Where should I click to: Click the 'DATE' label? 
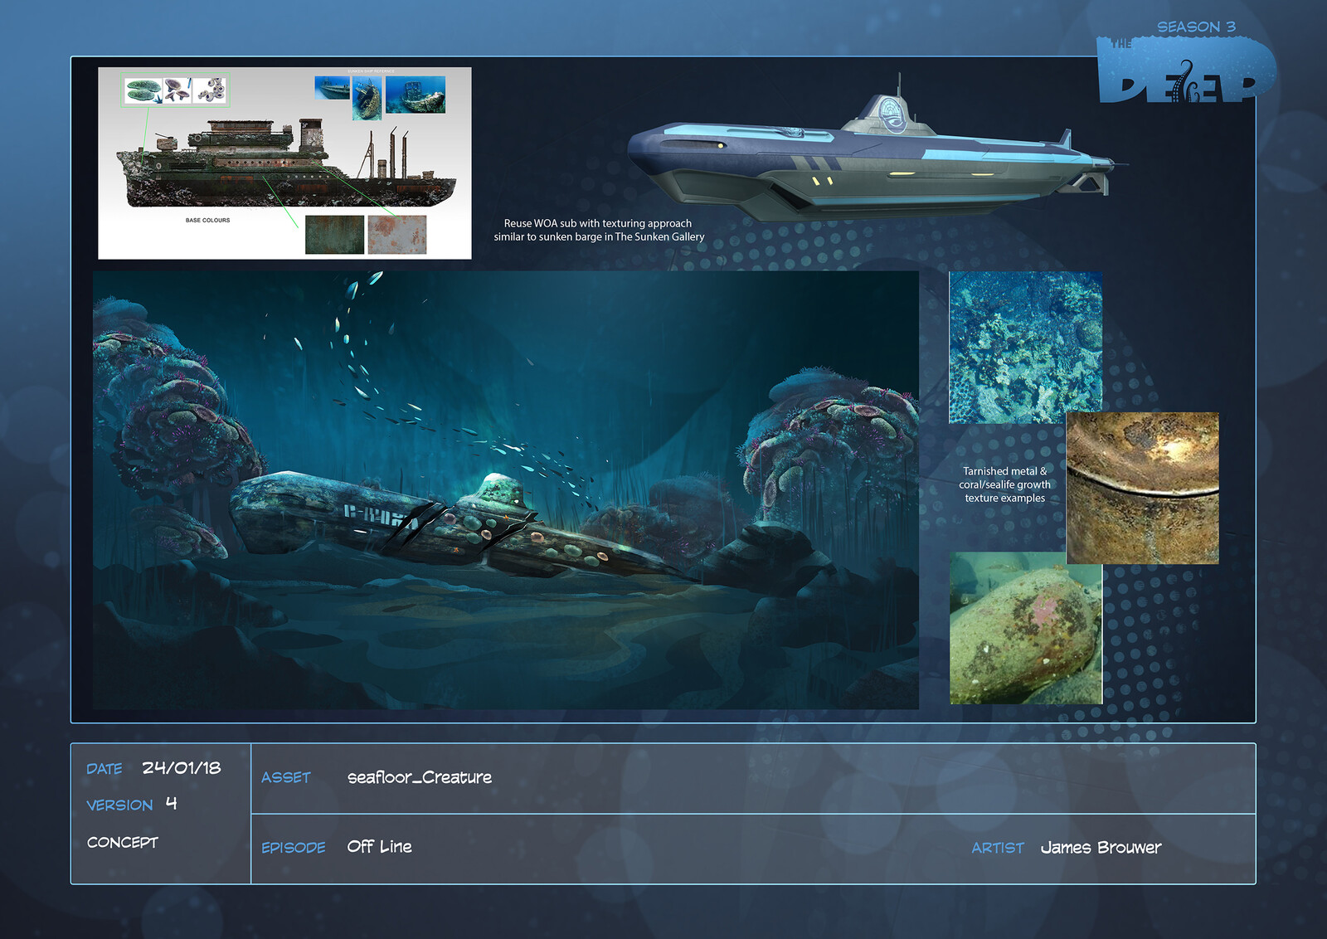(x=105, y=769)
